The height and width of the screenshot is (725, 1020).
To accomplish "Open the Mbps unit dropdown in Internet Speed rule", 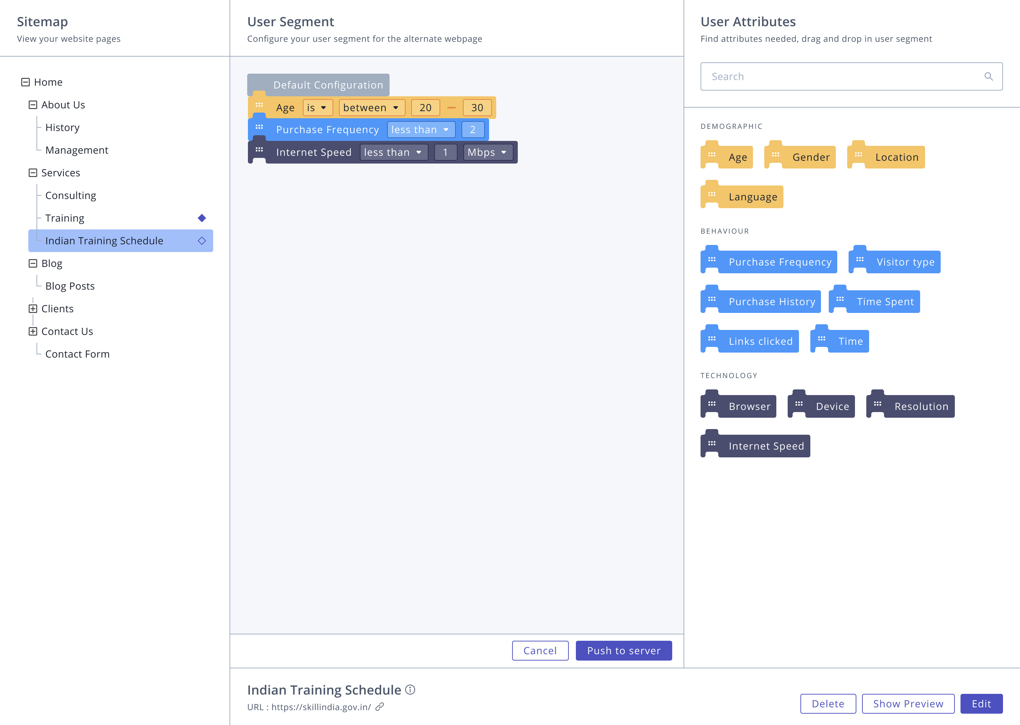I will click(x=487, y=152).
